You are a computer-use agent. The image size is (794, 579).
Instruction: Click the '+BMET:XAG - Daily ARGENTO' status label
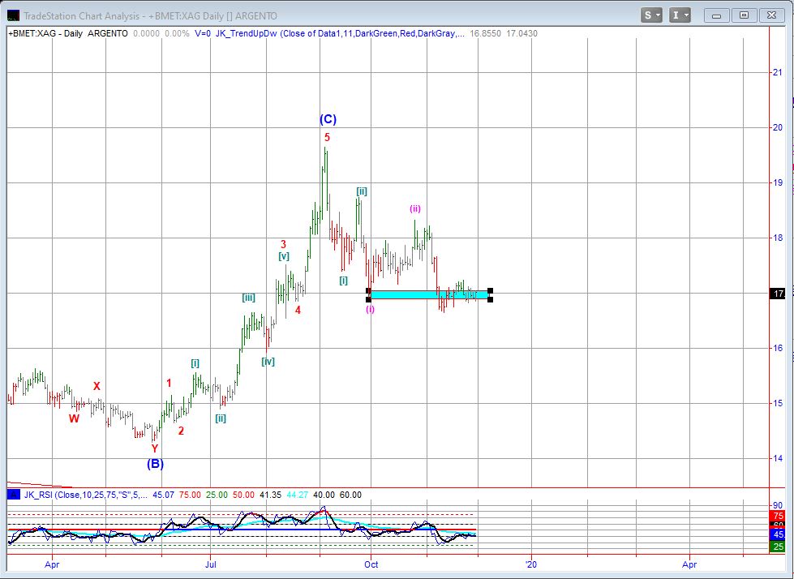(x=68, y=34)
